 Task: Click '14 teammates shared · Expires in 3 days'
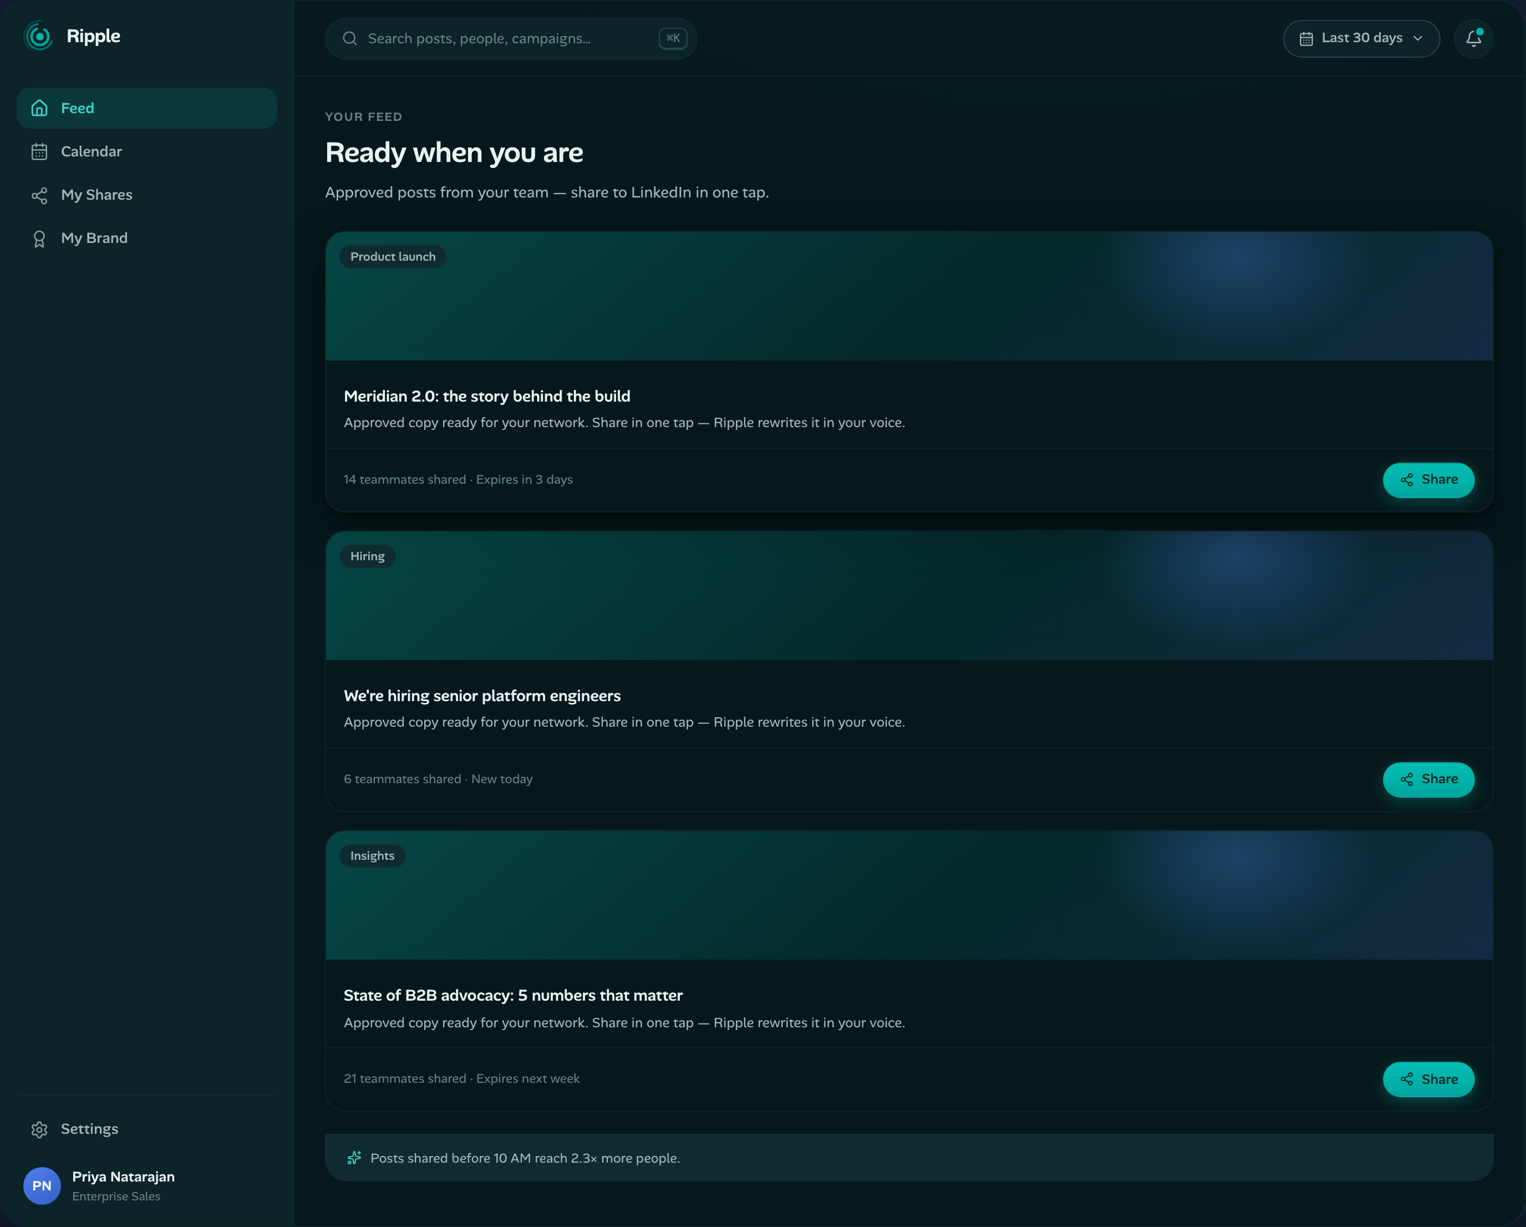pyautogui.click(x=458, y=479)
